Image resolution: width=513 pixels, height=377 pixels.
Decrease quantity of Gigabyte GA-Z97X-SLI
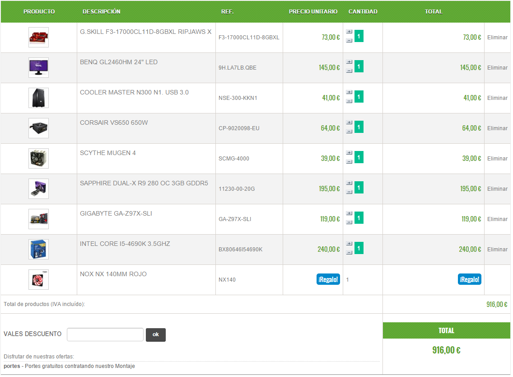pos(349,222)
